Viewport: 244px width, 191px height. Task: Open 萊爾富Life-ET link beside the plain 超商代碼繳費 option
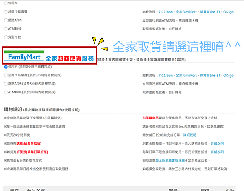(x=210, y=12)
